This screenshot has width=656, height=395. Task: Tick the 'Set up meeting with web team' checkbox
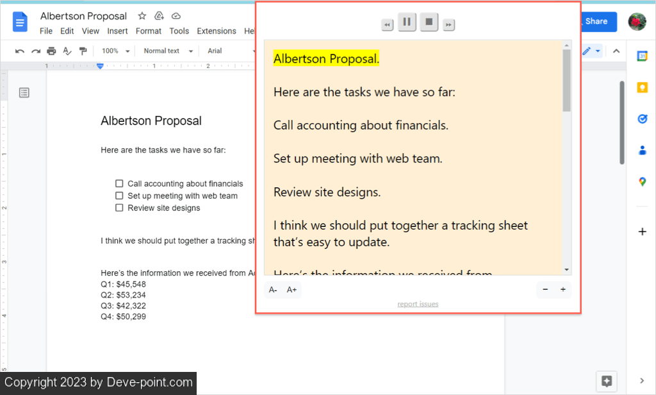[119, 196]
